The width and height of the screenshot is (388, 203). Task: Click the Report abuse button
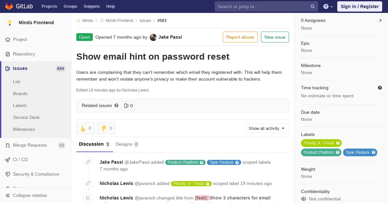pyautogui.click(x=240, y=37)
